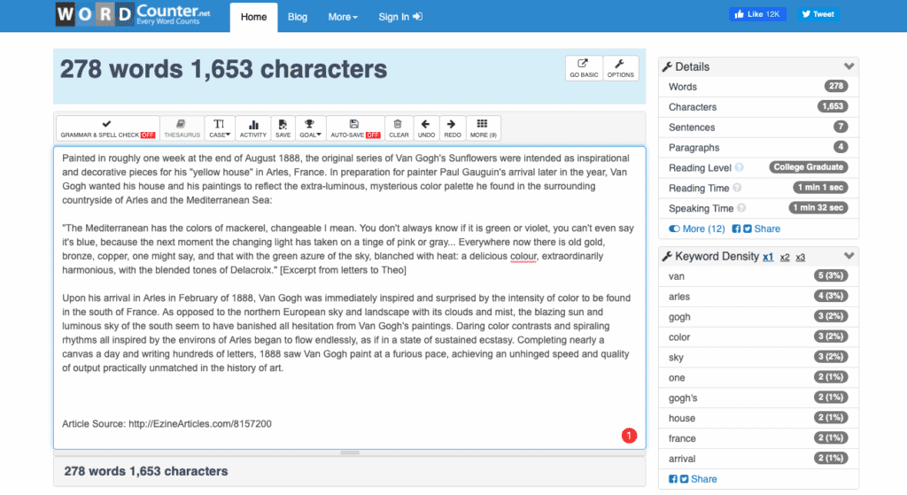Click the Go Basic icon button

pyautogui.click(x=584, y=68)
